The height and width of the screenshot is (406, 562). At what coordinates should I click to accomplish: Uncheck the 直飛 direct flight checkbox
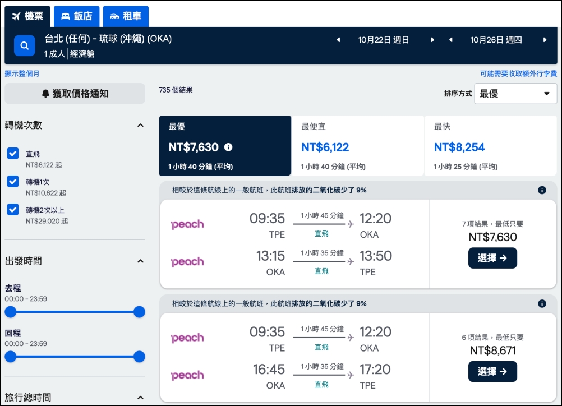(x=13, y=153)
